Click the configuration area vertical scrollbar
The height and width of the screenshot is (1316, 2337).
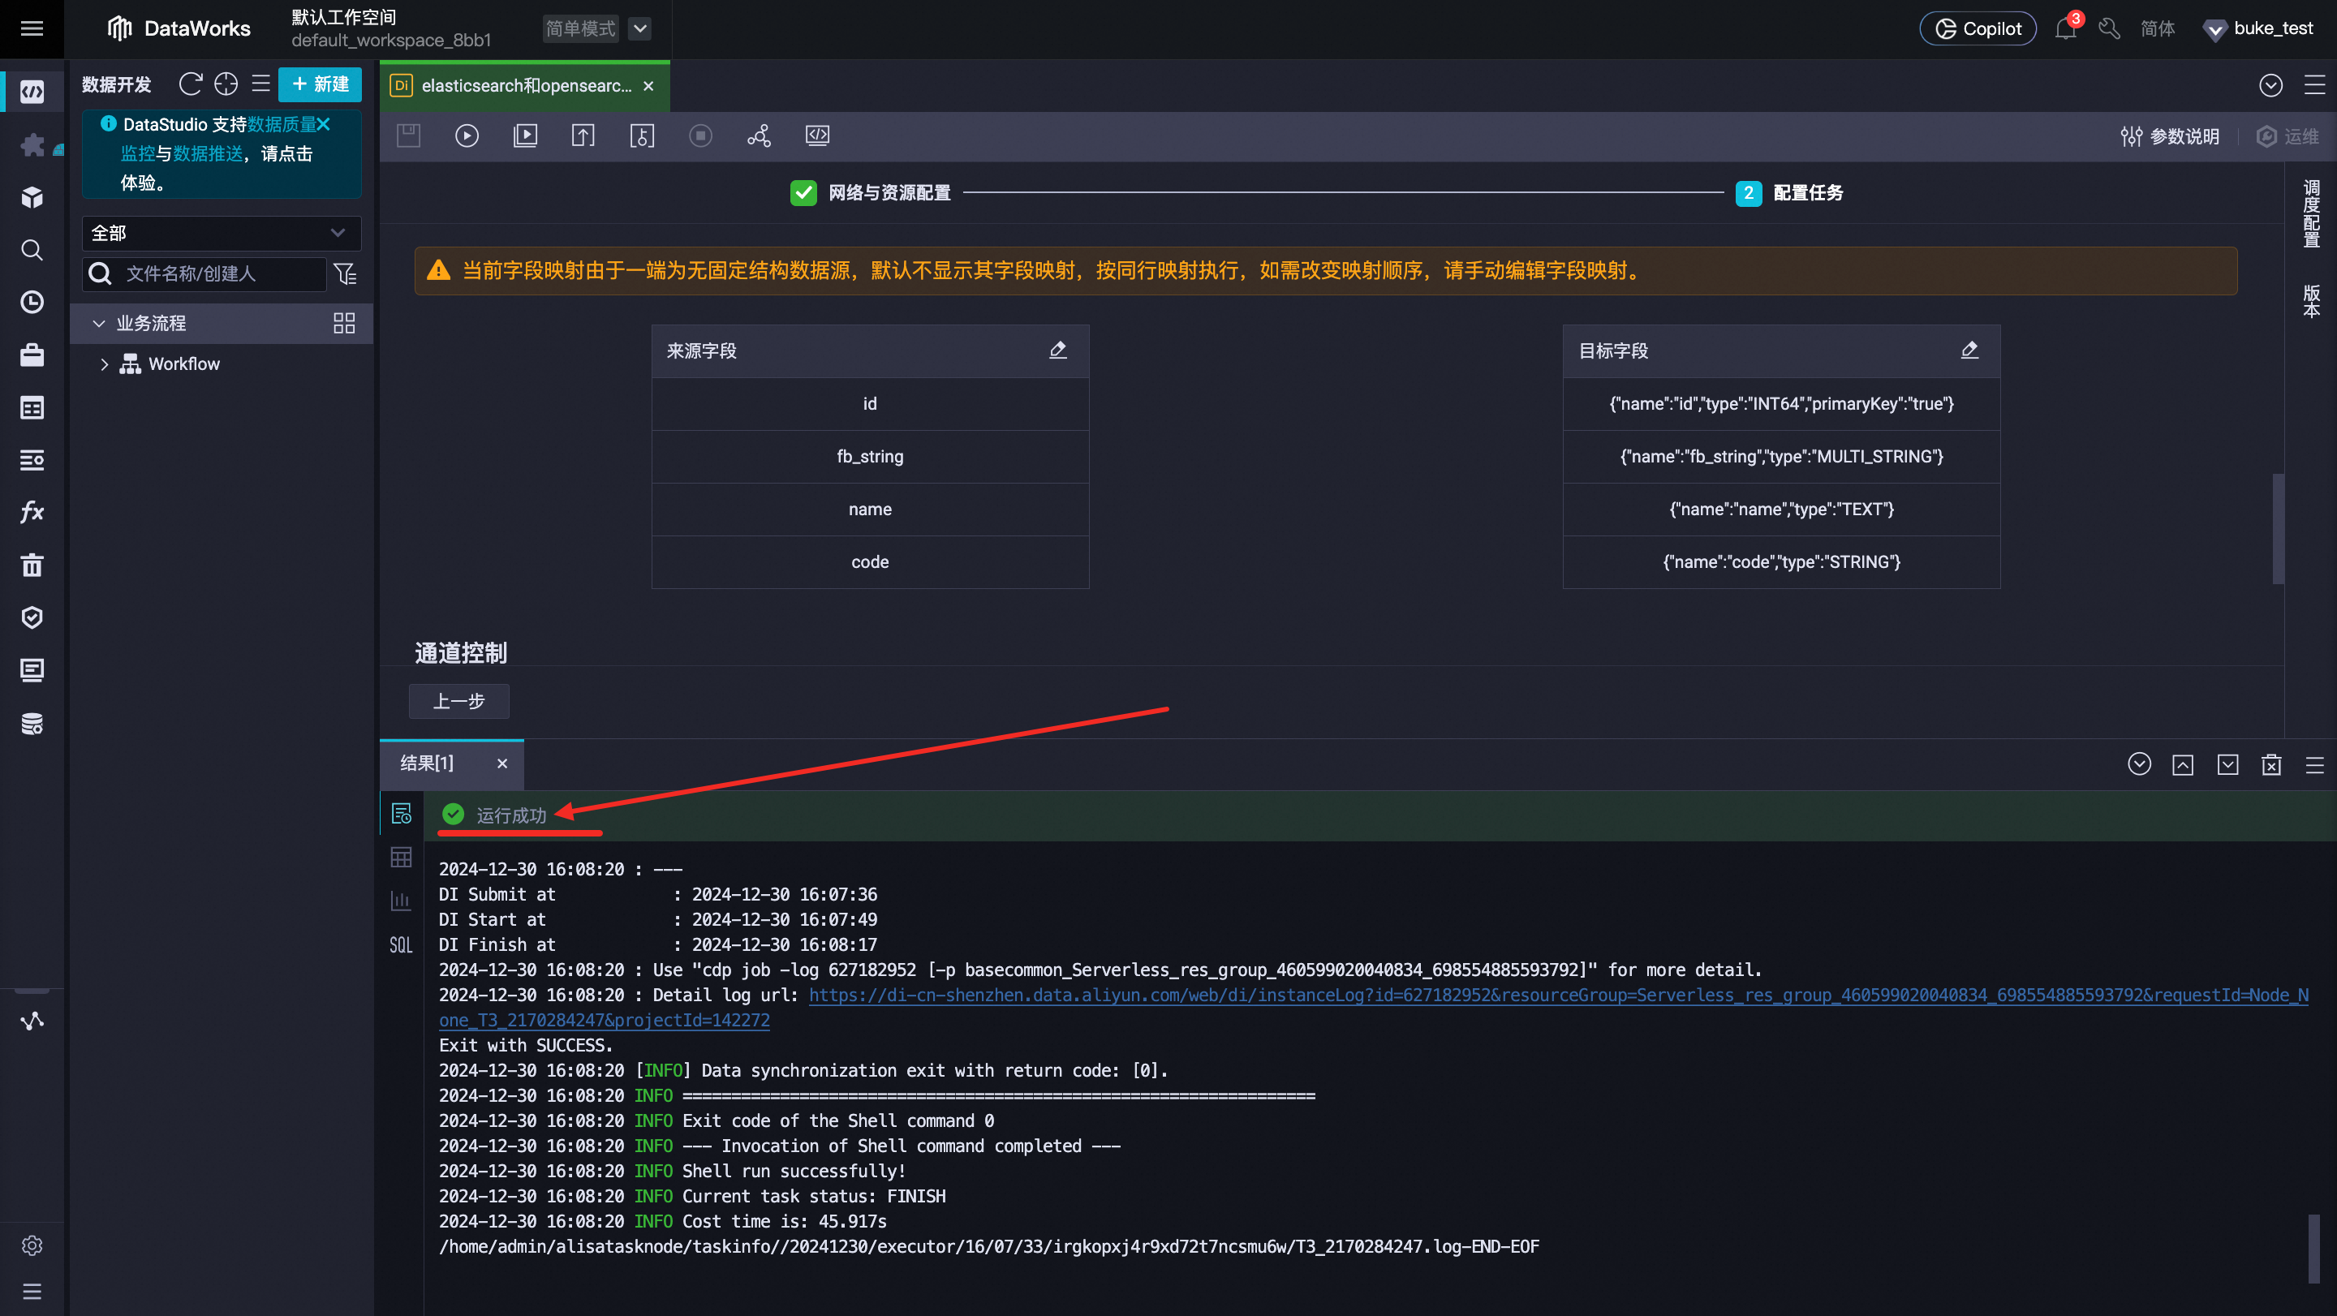tap(2277, 528)
